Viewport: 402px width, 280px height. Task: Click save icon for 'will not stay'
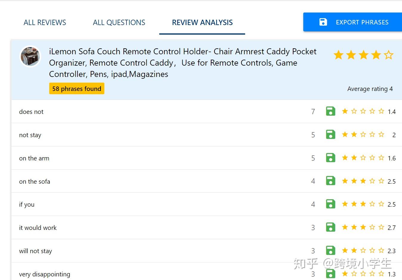click(x=330, y=250)
